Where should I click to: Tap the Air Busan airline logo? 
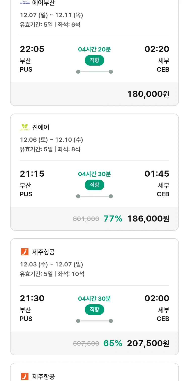coord(25,3)
